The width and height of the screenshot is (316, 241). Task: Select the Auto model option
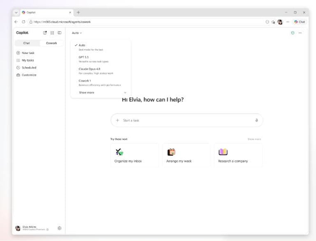[101, 47]
